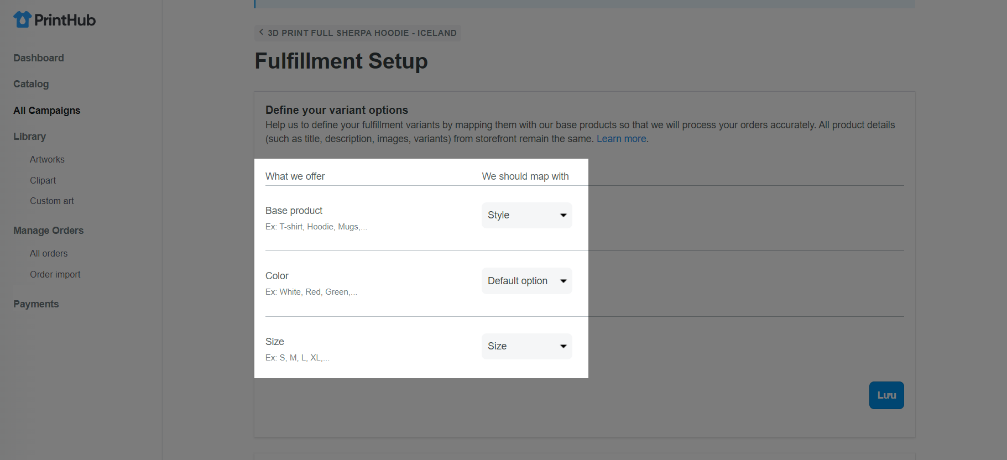The height and width of the screenshot is (460, 1007).
Task: Click the 'Base product' row label
Action: tap(294, 211)
